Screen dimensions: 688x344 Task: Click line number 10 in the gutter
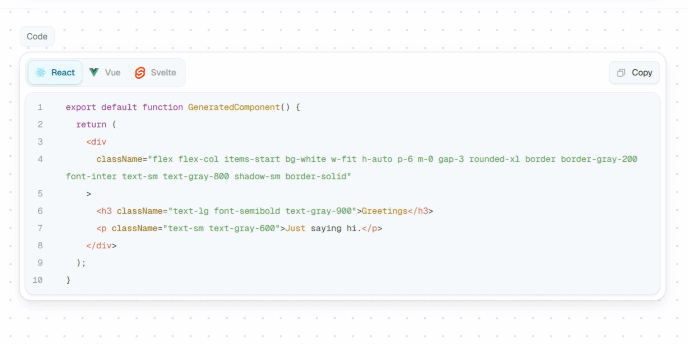tap(38, 280)
